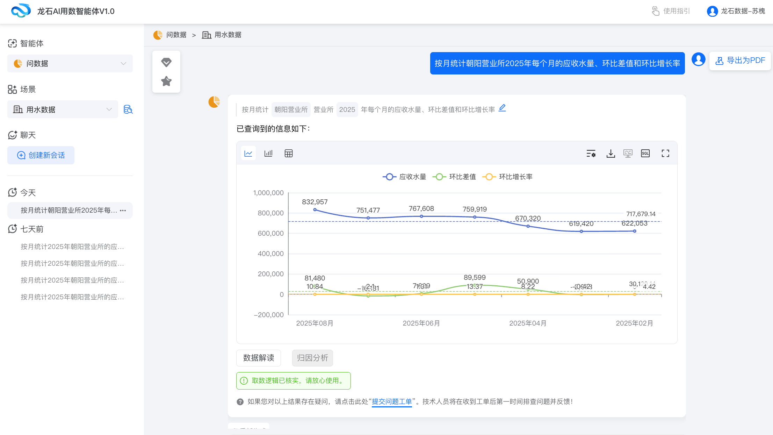Click 创建新会话 to start a new chat
This screenshot has width=773, height=435.
point(41,155)
